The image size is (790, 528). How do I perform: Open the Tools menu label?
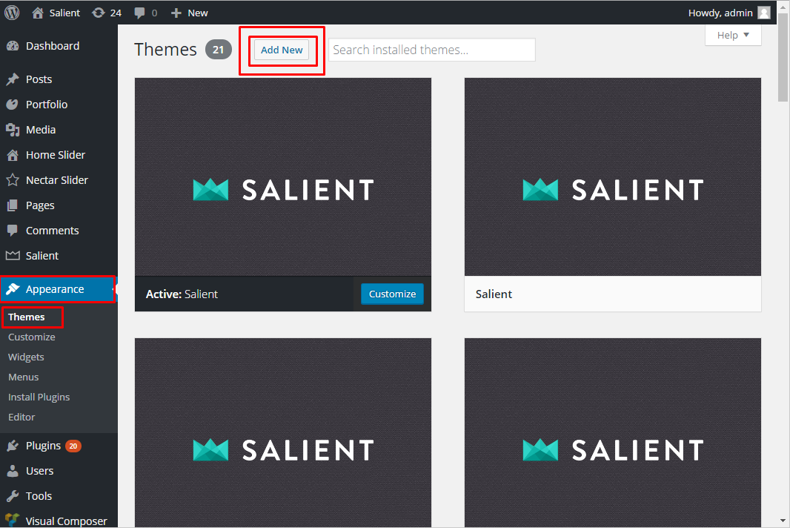click(39, 496)
